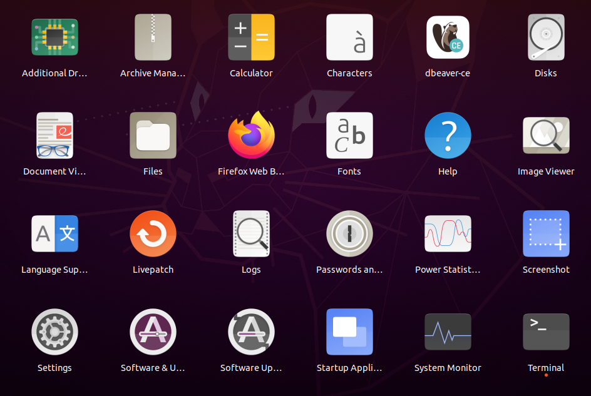Viewport: 591px width, 396px height.
Task: Launch Image Viewer magnifier icon
Action: (546, 136)
